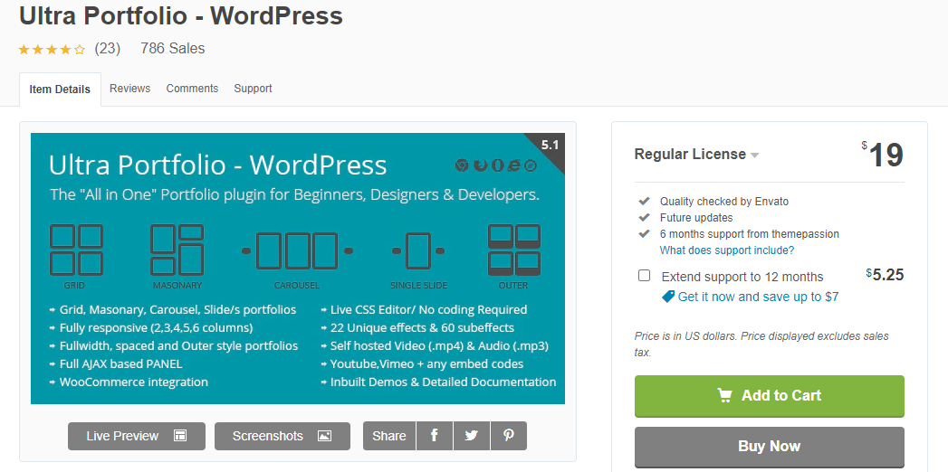Screen dimensions: 948x472
Task: Click the $5.25 extended support price
Action: (885, 275)
